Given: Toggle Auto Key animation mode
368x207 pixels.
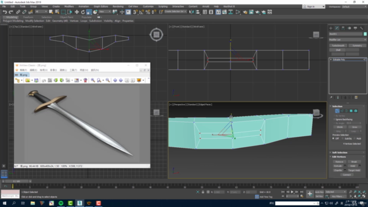Looking at the screenshot, I should (319, 192).
